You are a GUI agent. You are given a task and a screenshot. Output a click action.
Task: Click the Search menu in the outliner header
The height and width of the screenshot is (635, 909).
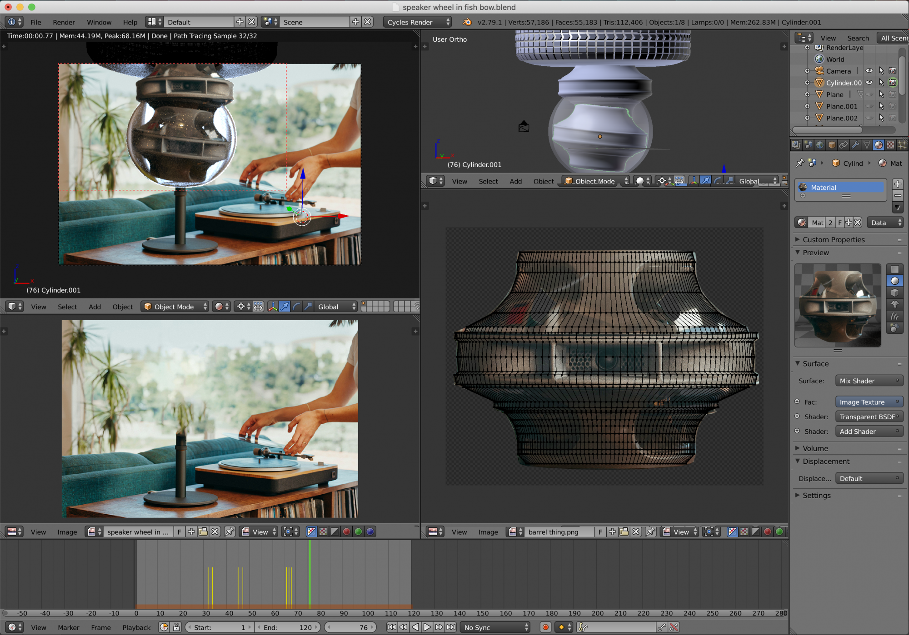(x=858, y=38)
